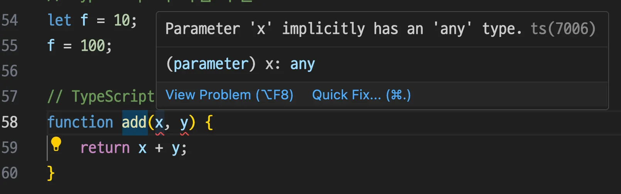Viewport: 621px width, 194px height.
Task: Click the 'return' keyword on line 59
Action: point(105,148)
